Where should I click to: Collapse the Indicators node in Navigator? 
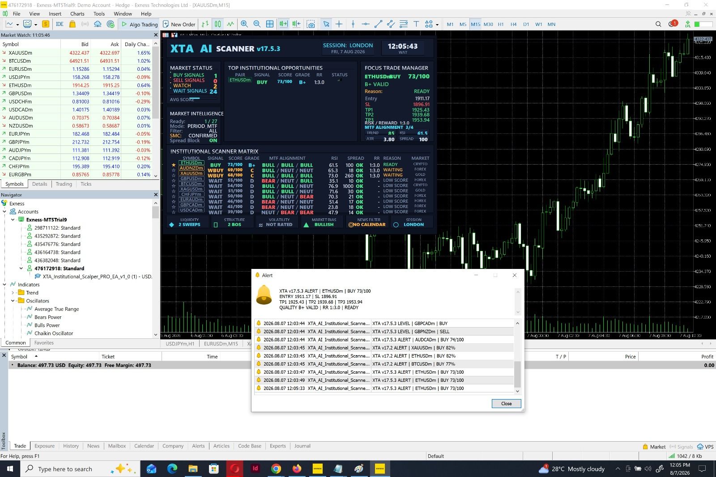pyautogui.click(x=5, y=285)
